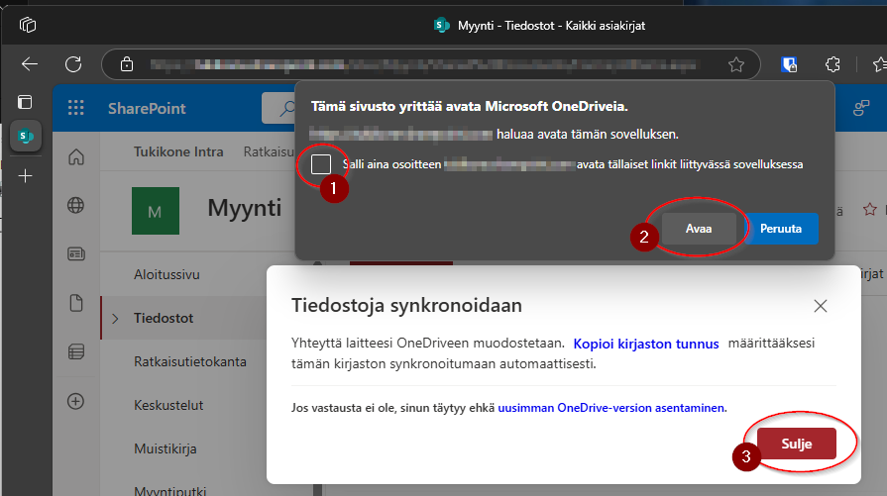Tick the Salli aina osoitteen checkbox
Screen dimensions: 887x496
(x=321, y=164)
